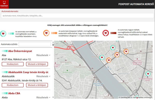The height and width of the screenshot is (100, 155).
Task: Click the green fox legend icon
Action: pyautogui.click(x=3, y=34)
